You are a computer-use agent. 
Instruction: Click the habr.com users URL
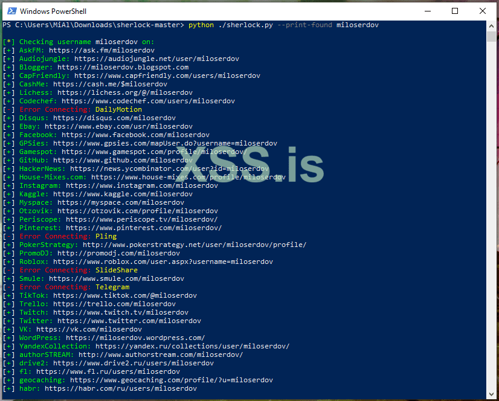[121, 388]
